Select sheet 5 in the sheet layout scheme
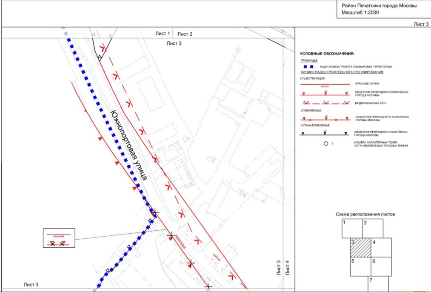 (x=361, y=266)
